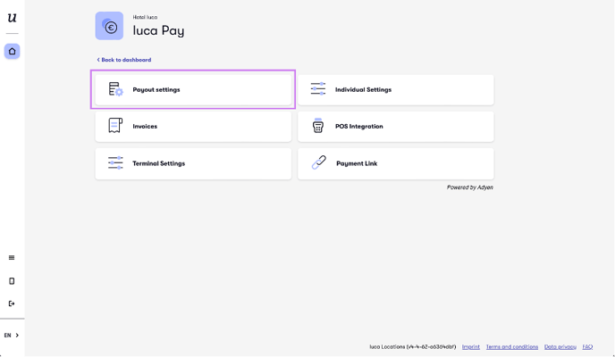Open the hamburger menu icon in sidebar

tap(12, 258)
